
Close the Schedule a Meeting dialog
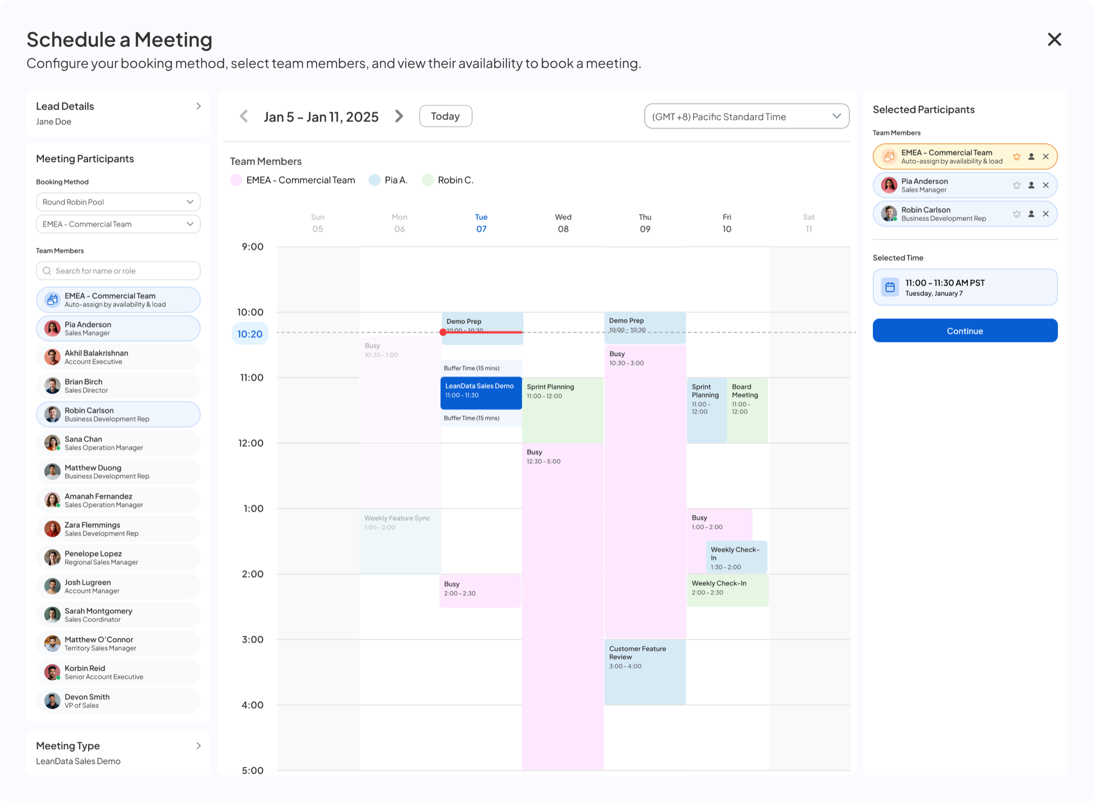click(1054, 39)
